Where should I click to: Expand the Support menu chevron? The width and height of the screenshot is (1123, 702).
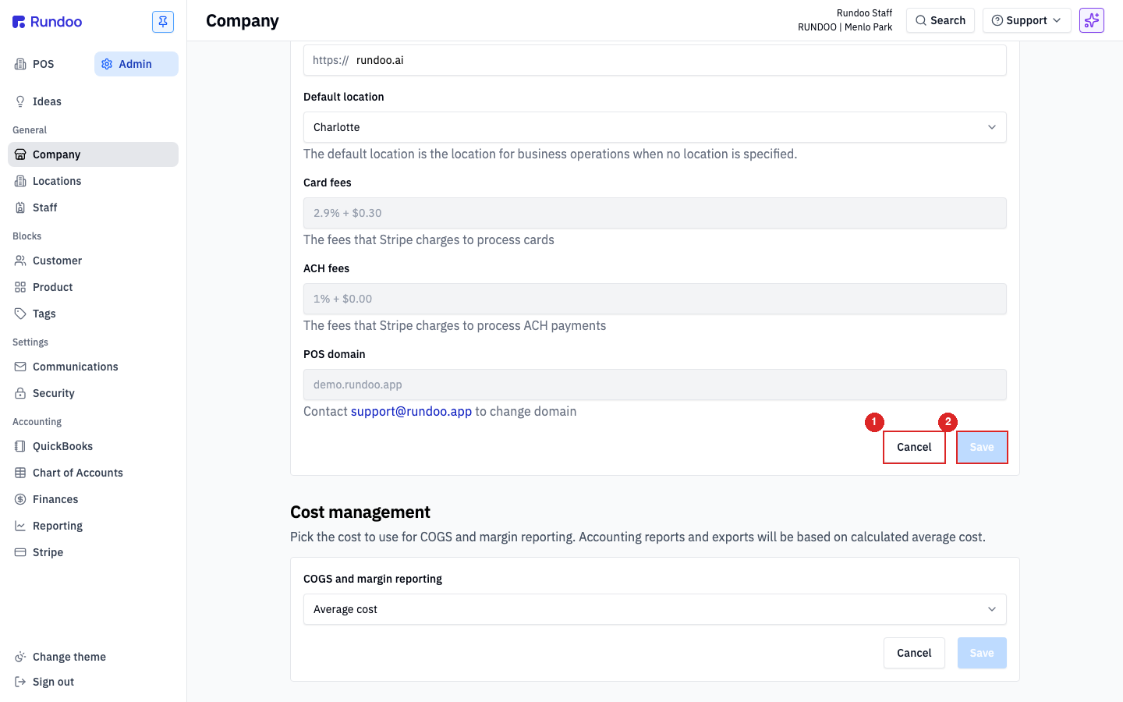click(x=1057, y=20)
